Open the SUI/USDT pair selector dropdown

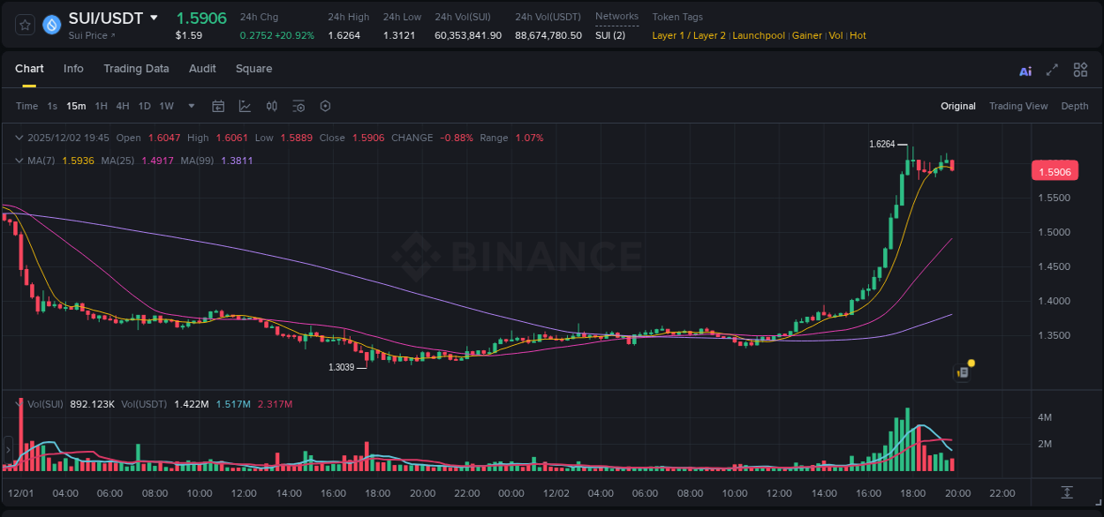(x=154, y=17)
